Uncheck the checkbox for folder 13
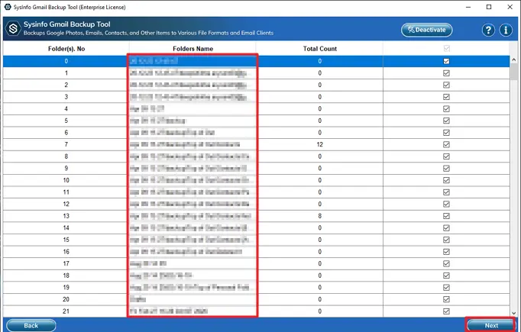521x332 pixels. pos(447,216)
